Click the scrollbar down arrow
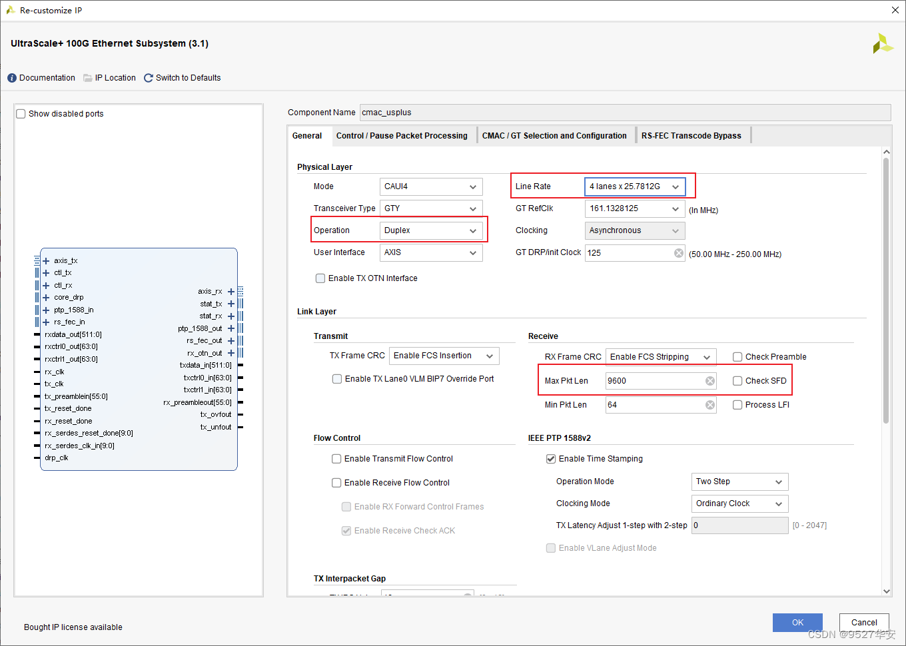Viewport: 906px width, 646px height. click(886, 591)
